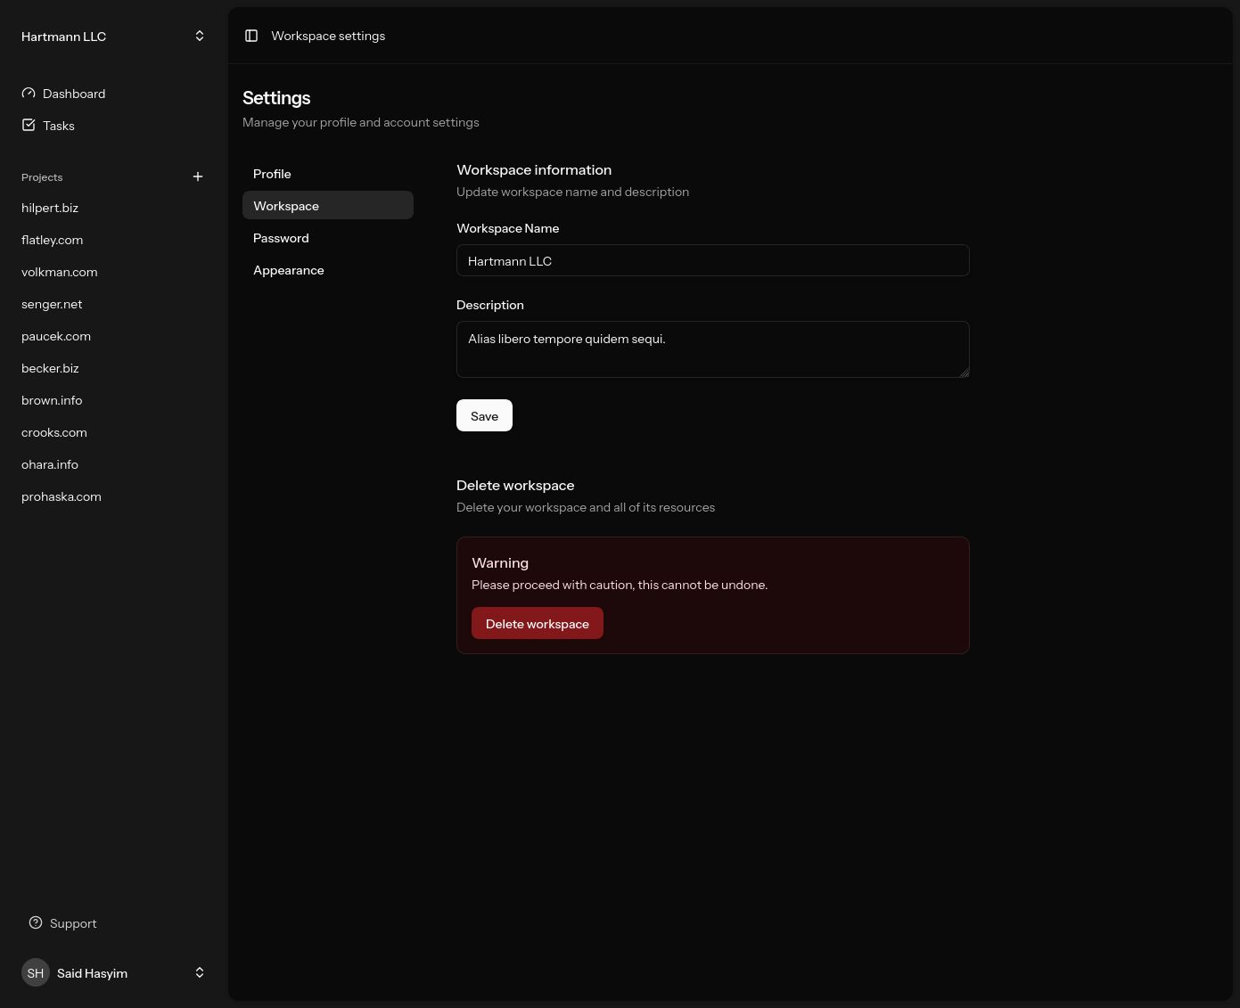Go to the Appearance settings tab
The height and width of the screenshot is (1008, 1240).
(328, 269)
